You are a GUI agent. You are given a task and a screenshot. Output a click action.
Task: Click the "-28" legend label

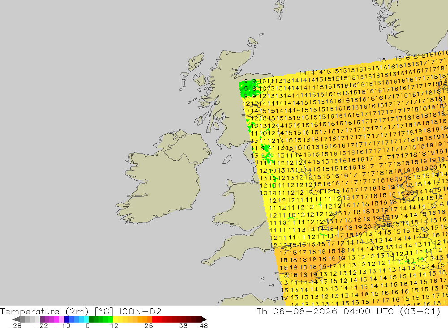[x=14, y=325]
